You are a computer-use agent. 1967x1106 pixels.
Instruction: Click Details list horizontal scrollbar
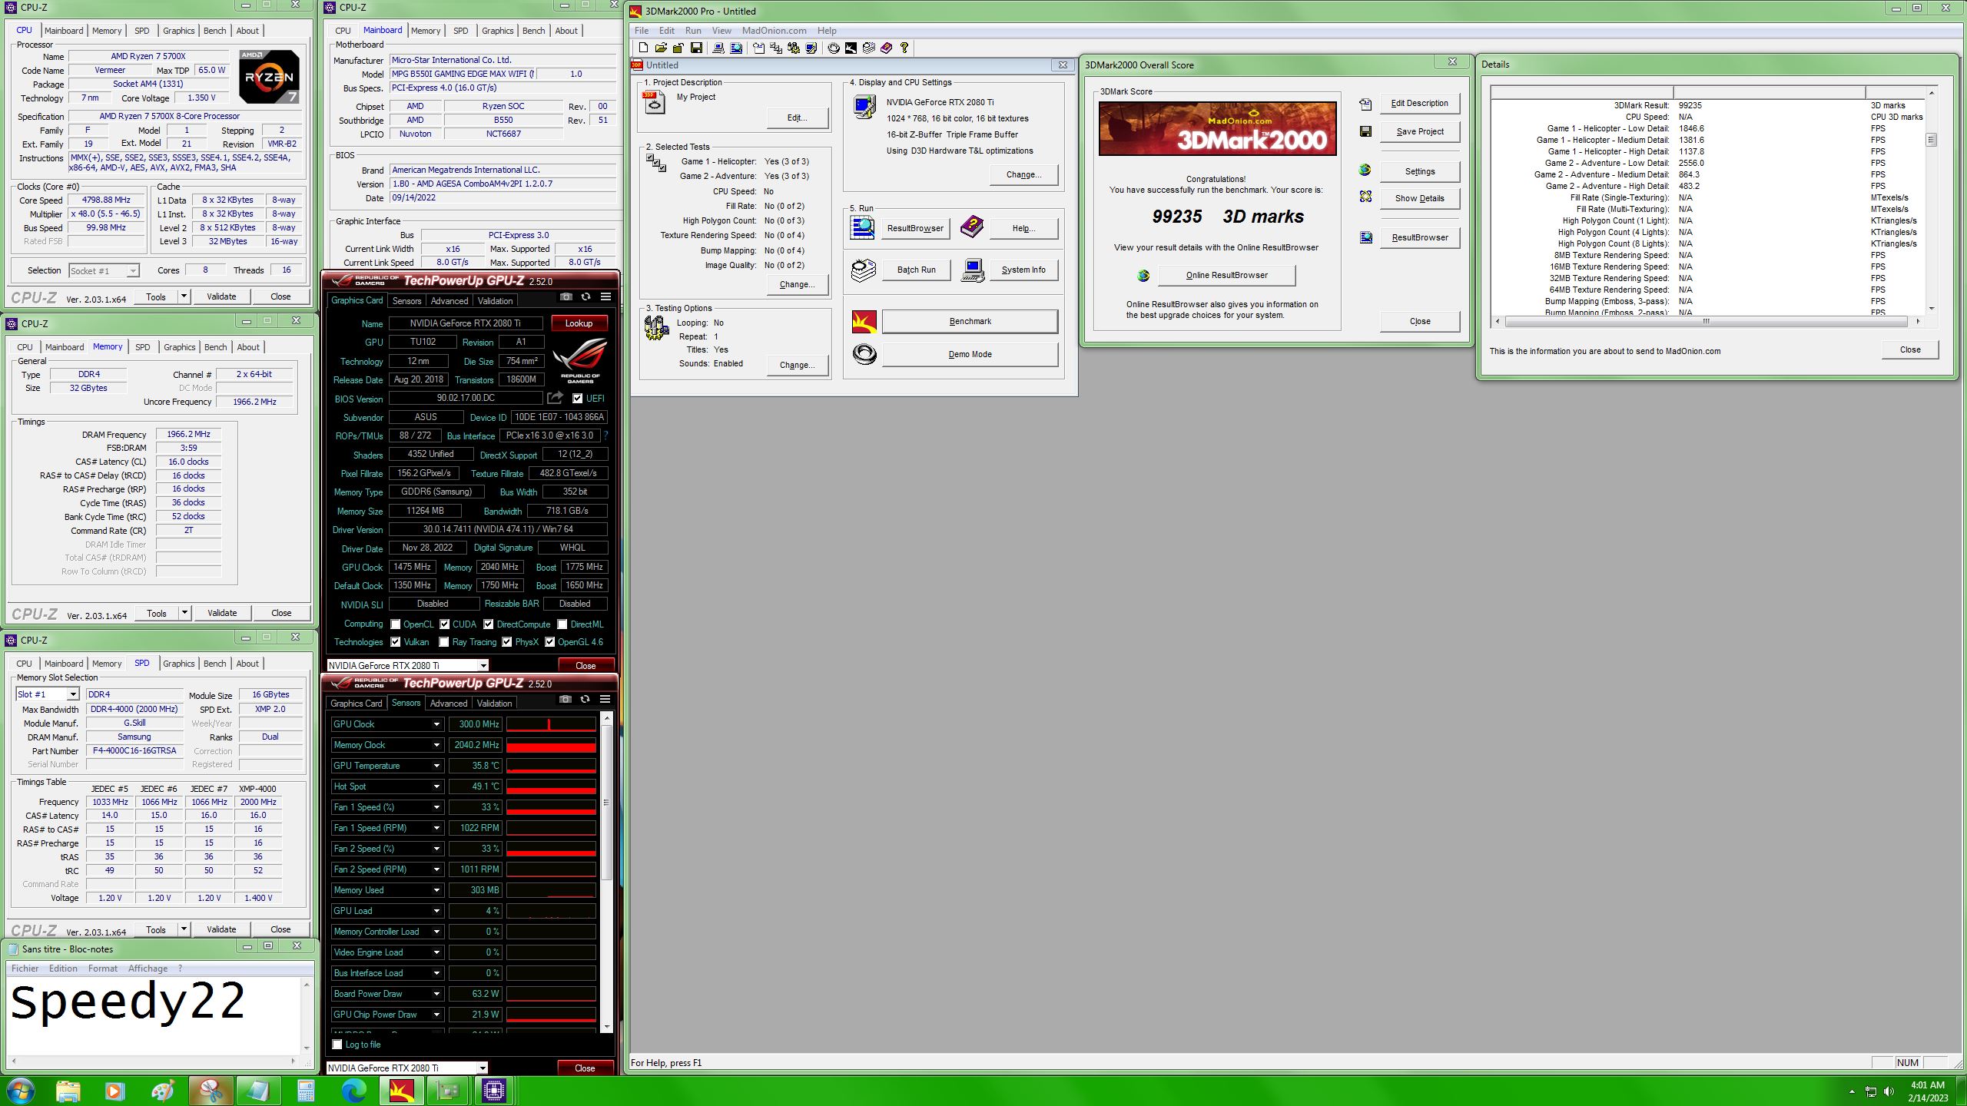(1707, 321)
